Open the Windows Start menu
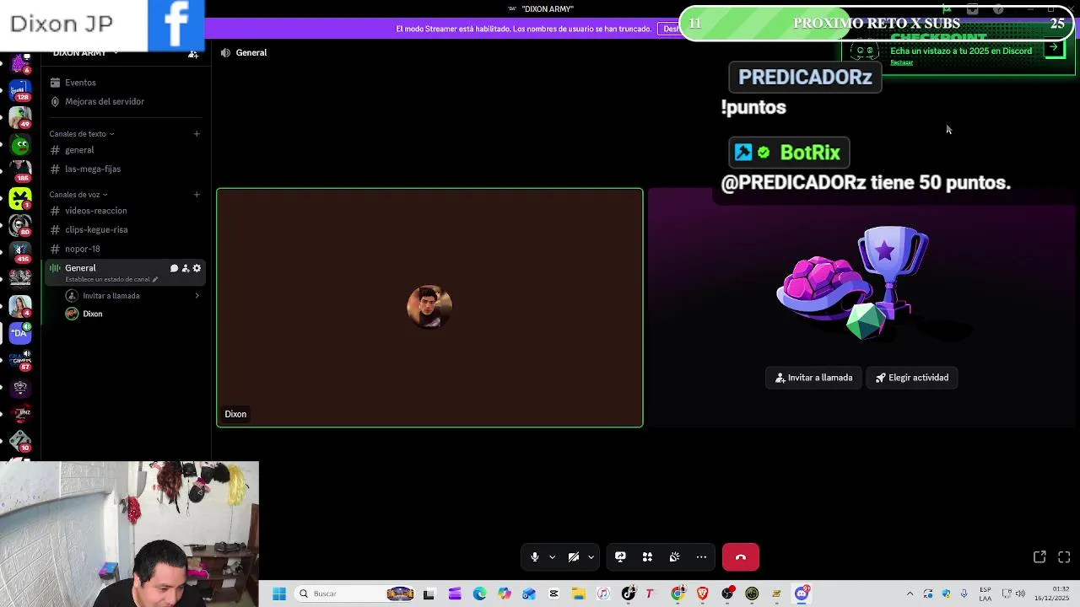This screenshot has height=607, width=1080. pyautogui.click(x=279, y=594)
